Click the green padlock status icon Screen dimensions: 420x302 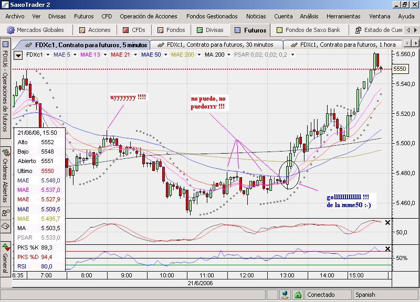[297, 295]
